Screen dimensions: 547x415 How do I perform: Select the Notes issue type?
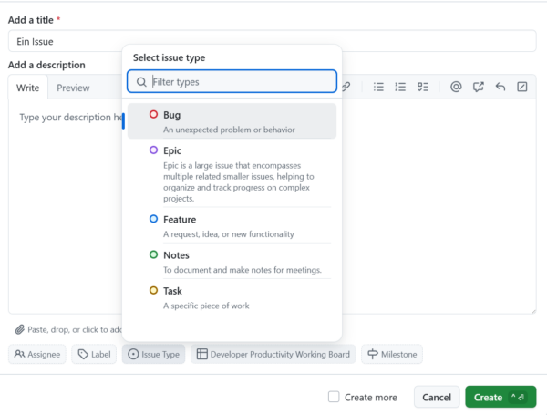tap(232, 262)
